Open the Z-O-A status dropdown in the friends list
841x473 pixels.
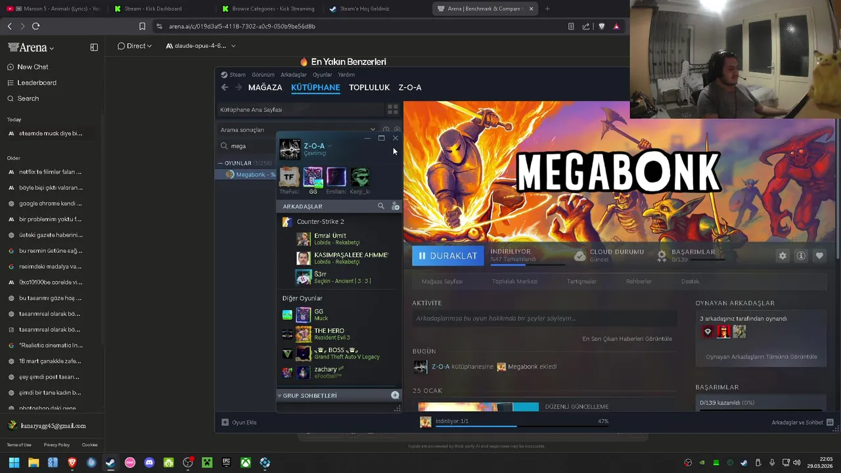pyautogui.click(x=329, y=146)
